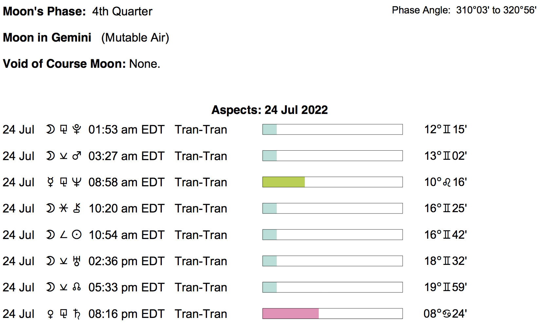Click the Uranus glyph in the 02:36 pm row
Viewport: 545px width, 332px height.
point(77,261)
